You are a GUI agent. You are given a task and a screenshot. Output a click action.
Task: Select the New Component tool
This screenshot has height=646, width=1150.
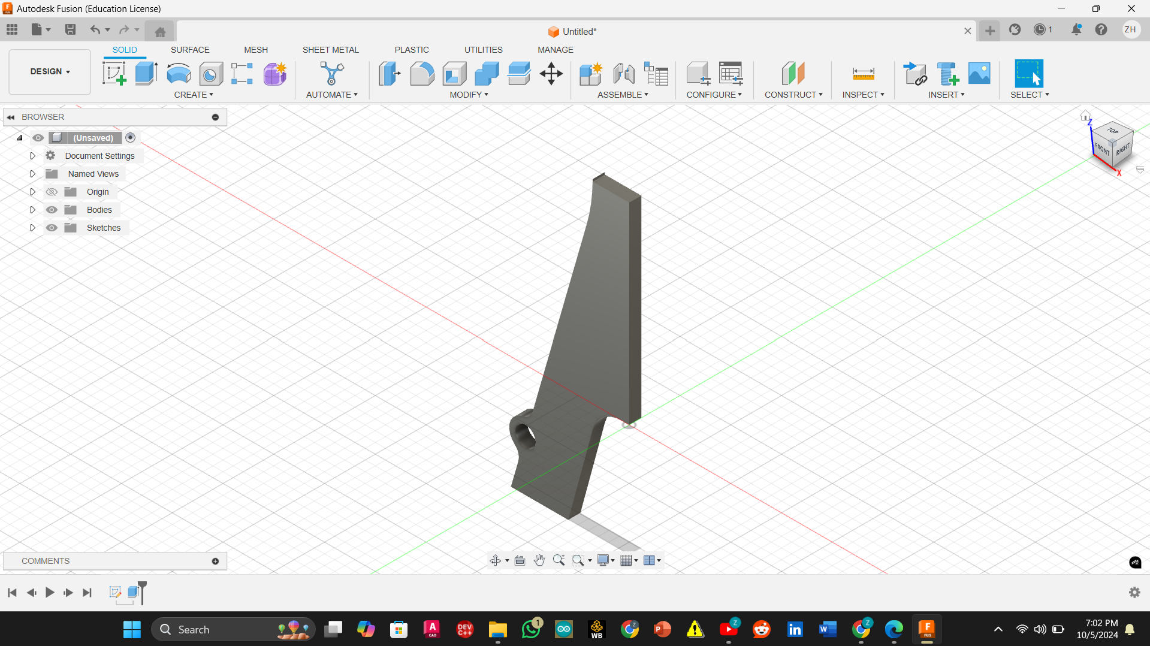tap(591, 74)
